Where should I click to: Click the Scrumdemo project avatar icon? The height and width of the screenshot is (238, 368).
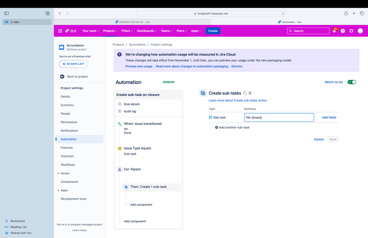(x=62, y=47)
